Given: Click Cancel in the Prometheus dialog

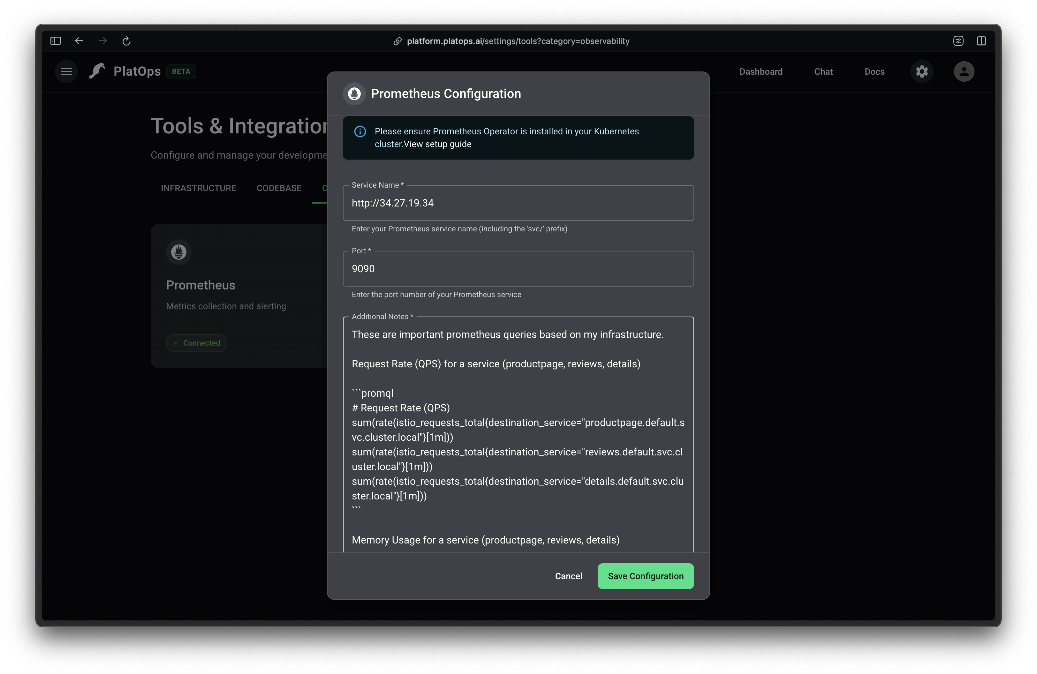Looking at the screenshot, I should pyautogui.click(x=568, y=576).
